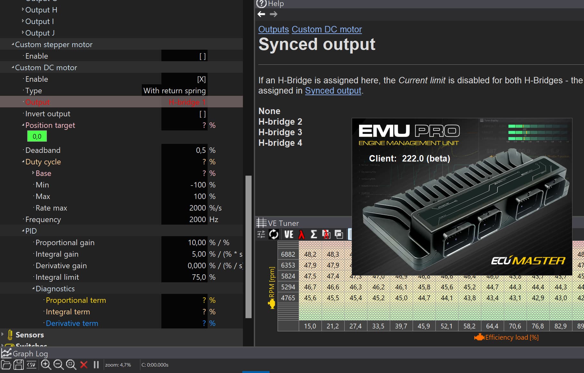Edit the Duty cycle Min value -100

click(185, 185)
